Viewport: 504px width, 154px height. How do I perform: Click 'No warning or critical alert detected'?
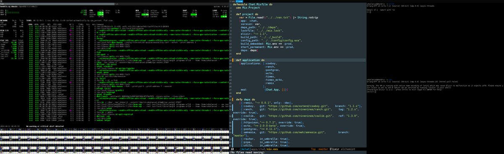point(45,126)
